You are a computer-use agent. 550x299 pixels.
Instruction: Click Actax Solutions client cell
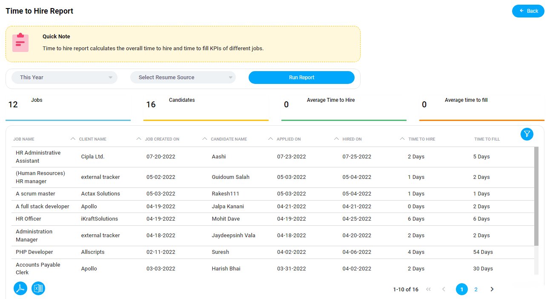[100, 194]
